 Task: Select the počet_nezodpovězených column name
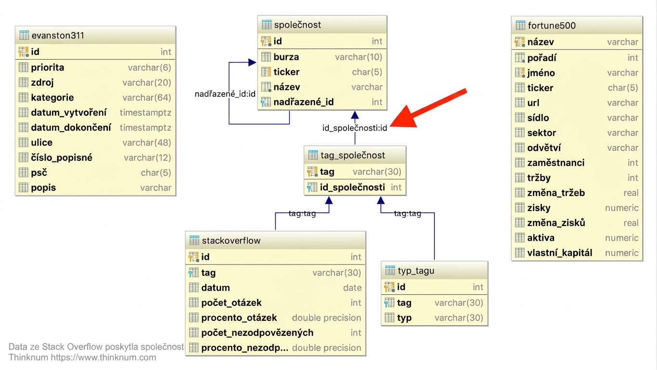[258, 332]
